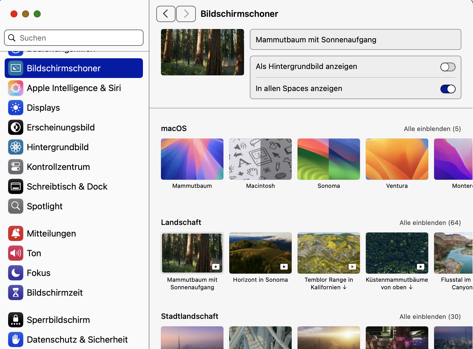Show all 64 Landschaft screensavers

430,223
